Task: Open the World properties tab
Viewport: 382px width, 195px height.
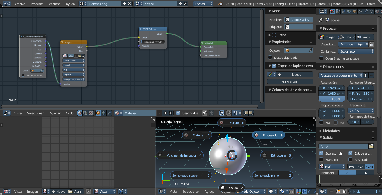Action: (x=349, y=11)
